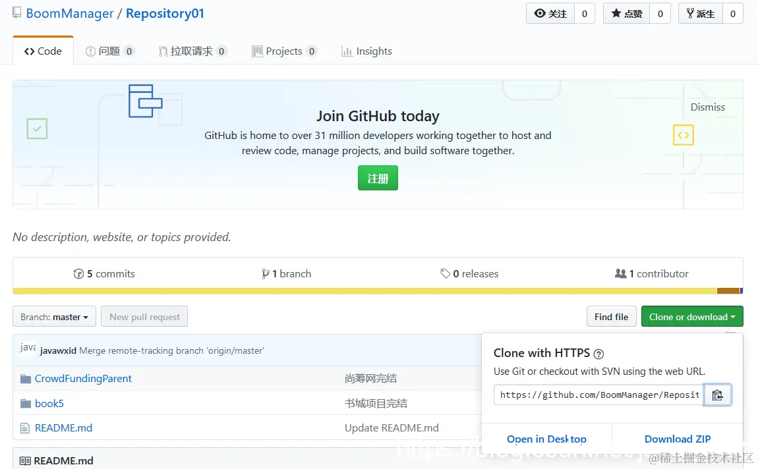Screen dimensions: 758x469
Task: Toggle the Clone or download dropdown
Action: pyautogui.click(x=692, y=316)
